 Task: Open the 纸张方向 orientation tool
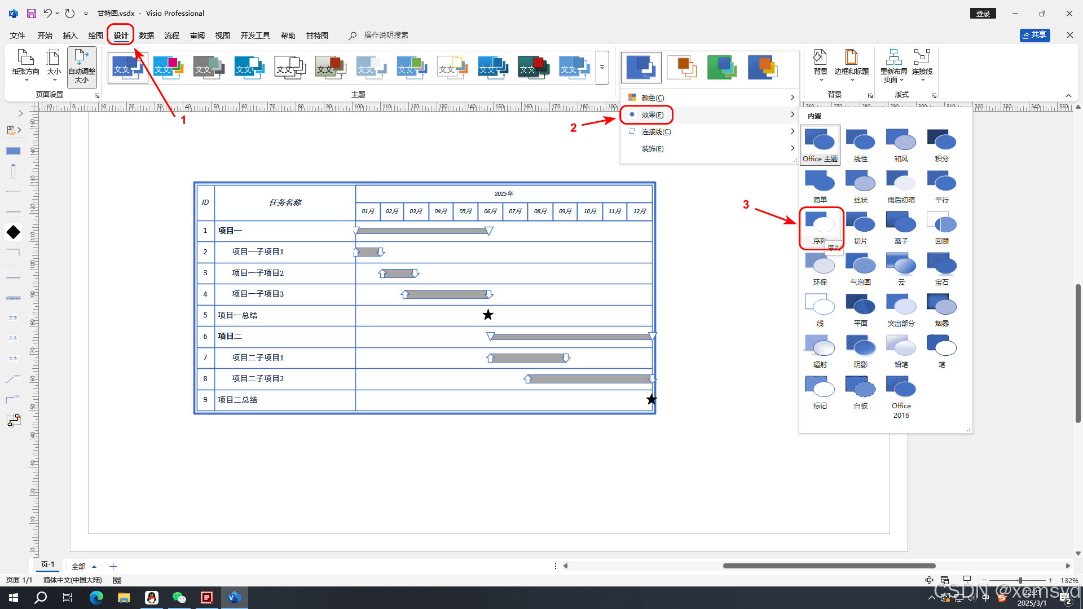click(x=25, y=62)
